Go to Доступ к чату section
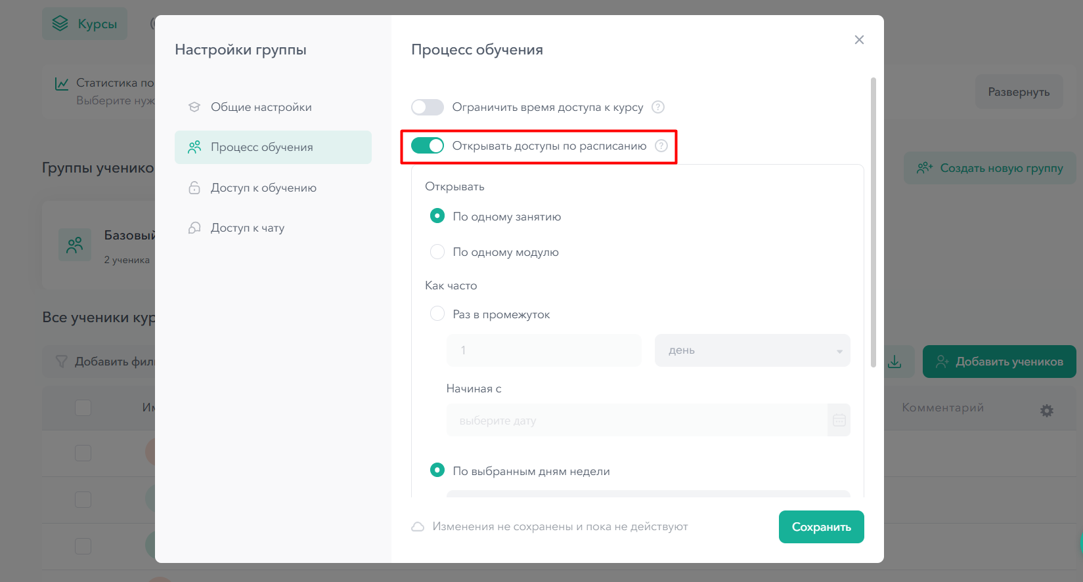This screenshot has height=582, width=1083. (248, 228)
